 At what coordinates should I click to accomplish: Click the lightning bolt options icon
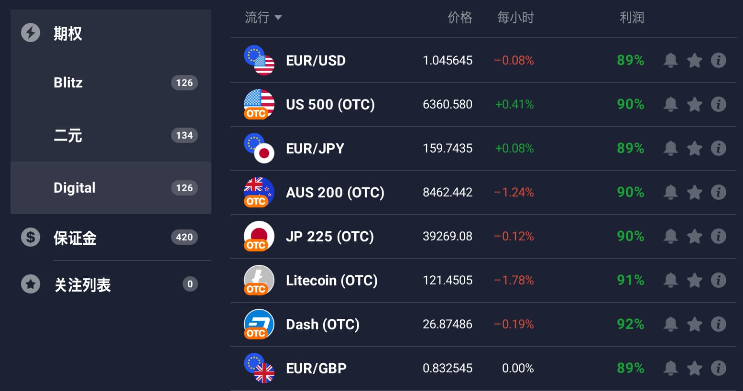click(31, 33)
